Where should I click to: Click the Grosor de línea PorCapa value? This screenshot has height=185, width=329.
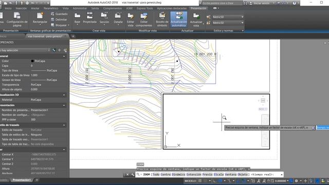[x=44, y=80]
